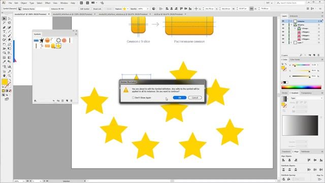Tick the Don't Show Again checkbox
Image resolution: width=325 pixels, height=183 pixels.
133,98
